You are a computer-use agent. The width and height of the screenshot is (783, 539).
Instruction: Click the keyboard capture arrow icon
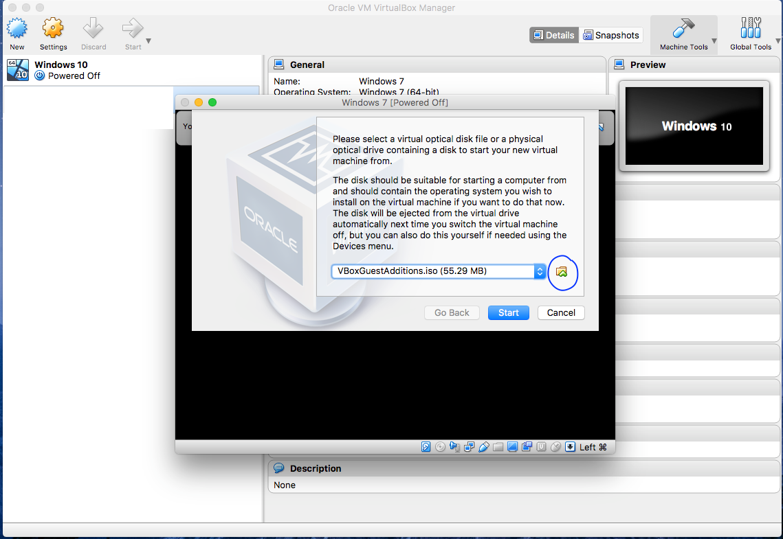pyautogui.click(x=571, y=447)
